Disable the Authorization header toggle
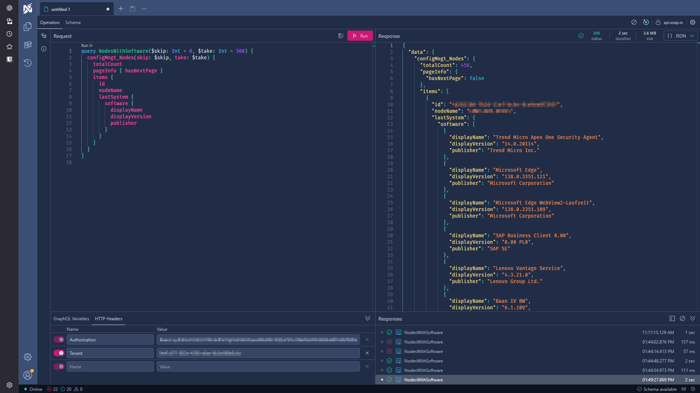The width and height of the screenshot is (700, 393). click(x=59, y=340)
